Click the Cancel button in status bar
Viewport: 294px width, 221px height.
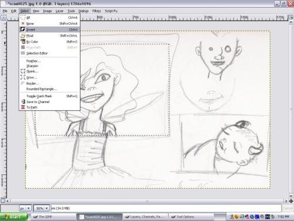tap(288, 208)
